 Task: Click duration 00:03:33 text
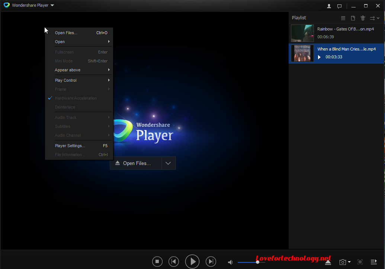(x=334, y=57)
